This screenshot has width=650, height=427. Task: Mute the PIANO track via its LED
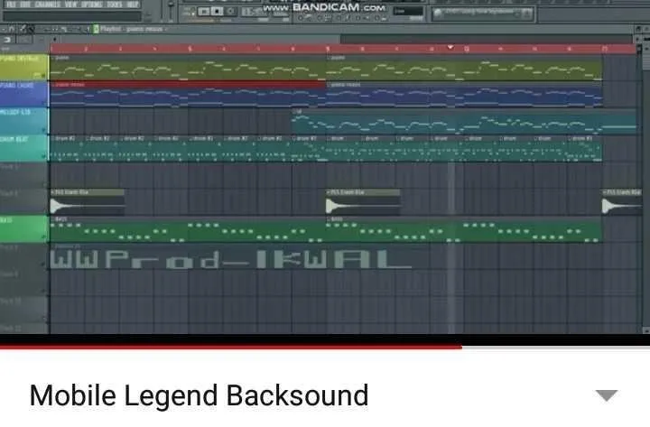[42, 76]
